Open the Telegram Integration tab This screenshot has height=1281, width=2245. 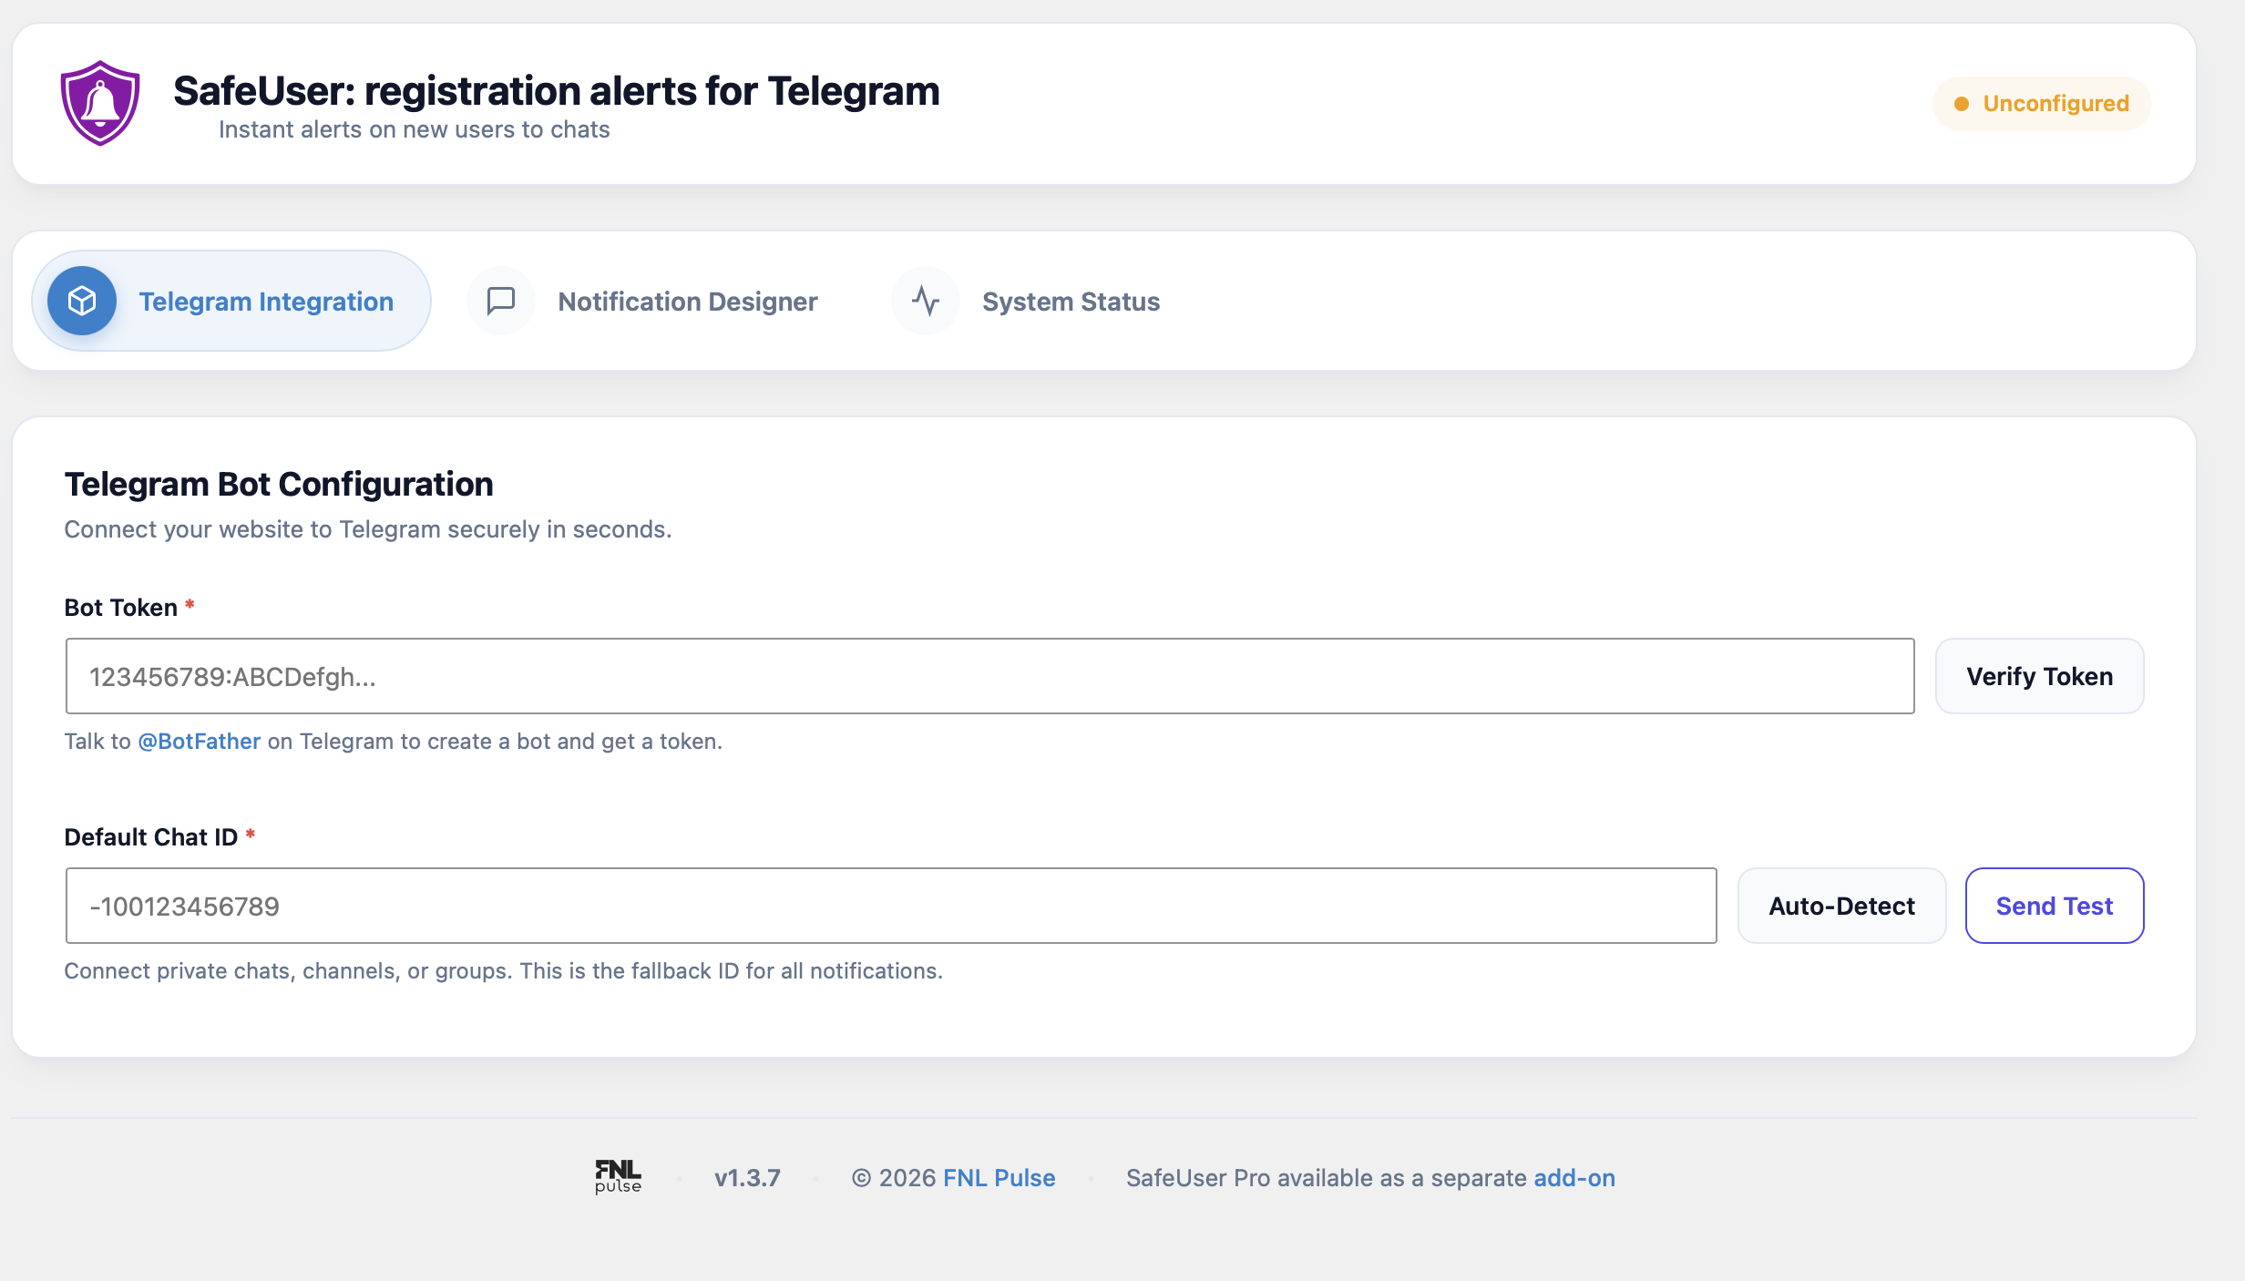coord(231,301)
